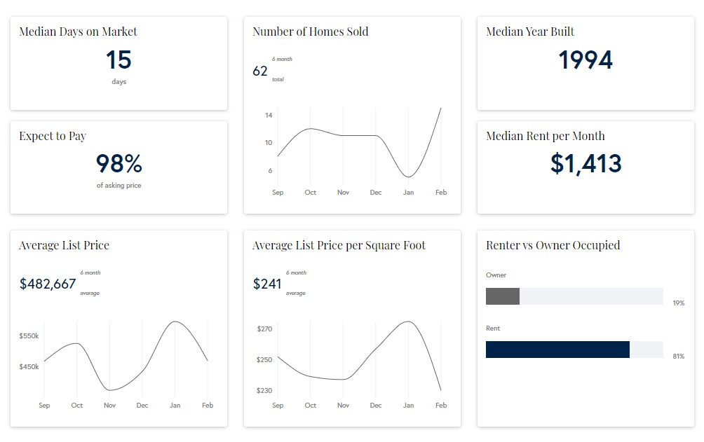Click Feb on the Homes Sold chart

441,193
